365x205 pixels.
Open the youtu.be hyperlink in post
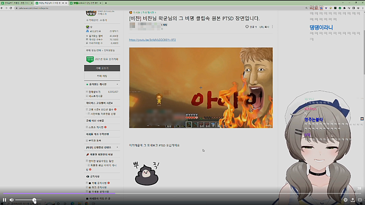[x=152, y=40]
